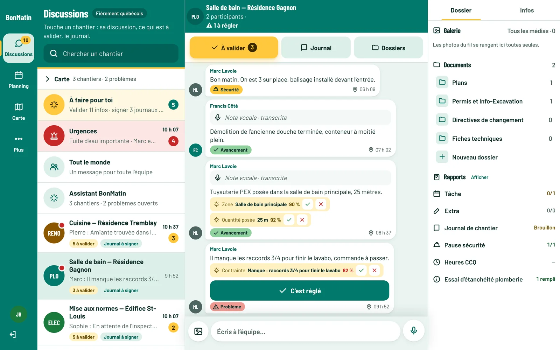Click the Écris à l'équipe message field
This screenshot has height=350, width=560.
click(306, 331)
